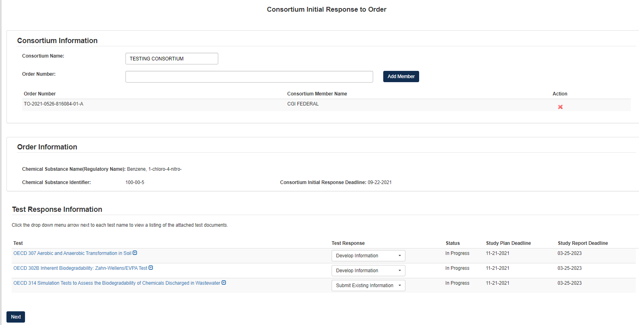
Task: Open OECD 314 Simulation Tests link
Action: [117, 283]
